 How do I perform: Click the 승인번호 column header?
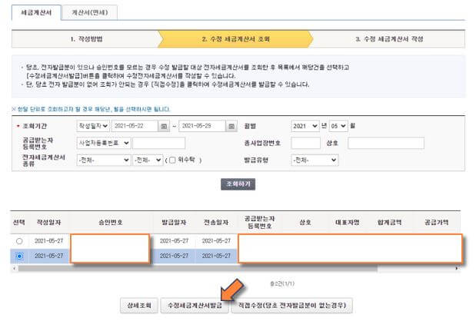tap(111, 223)
